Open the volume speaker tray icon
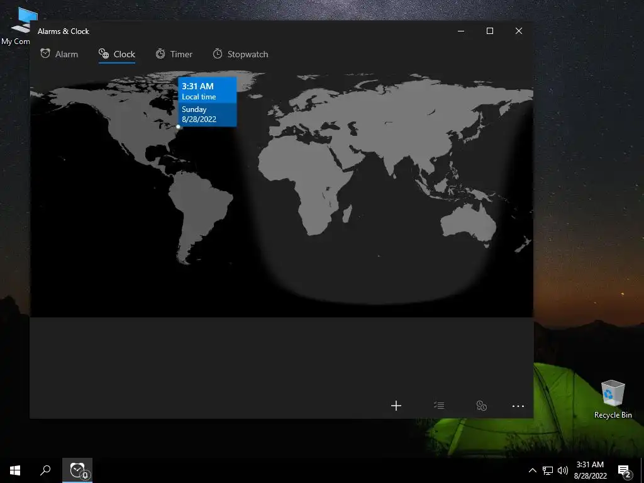The image size is (644, 483). point(563,470)
